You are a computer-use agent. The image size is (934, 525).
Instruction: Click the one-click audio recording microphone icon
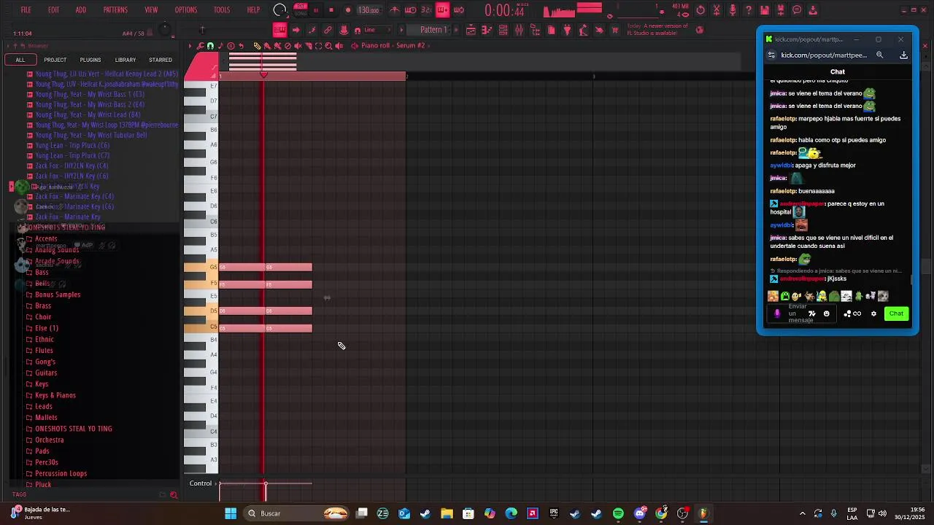point(733,10)
